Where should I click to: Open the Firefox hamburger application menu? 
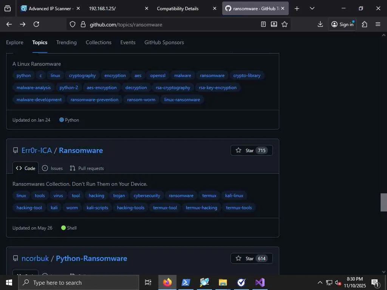click(x=378, y=24)
